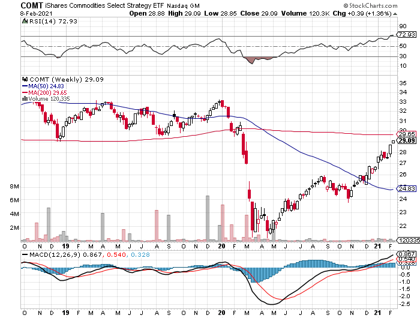Image resolution: width=420 pixels, height=318 pixels.
Task: Click the bold 19 year marker under price chart
Action: 65,246
